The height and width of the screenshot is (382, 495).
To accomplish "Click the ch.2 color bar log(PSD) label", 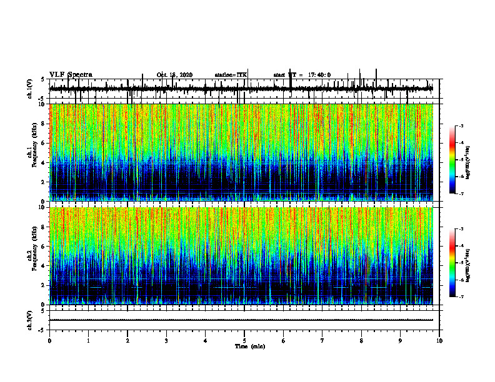I will click(x=468, y=266).
